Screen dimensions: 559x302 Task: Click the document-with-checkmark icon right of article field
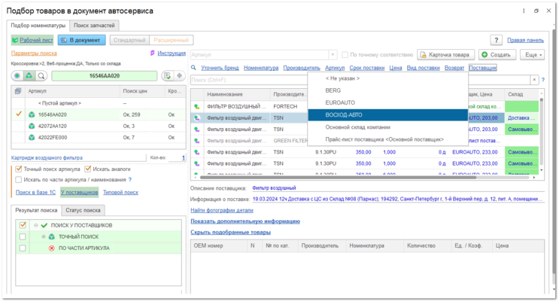(x=167, y=75)
